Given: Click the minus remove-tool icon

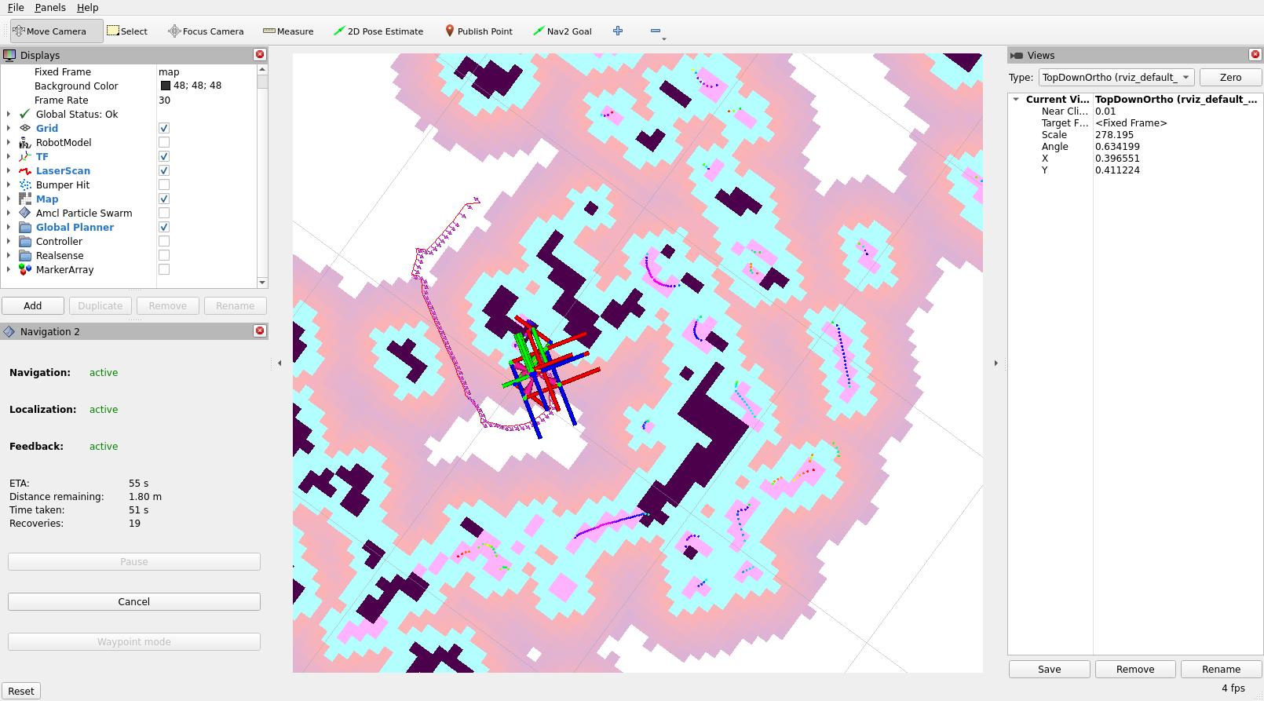Looking at the screenshot, I should (x=656, y=31).
